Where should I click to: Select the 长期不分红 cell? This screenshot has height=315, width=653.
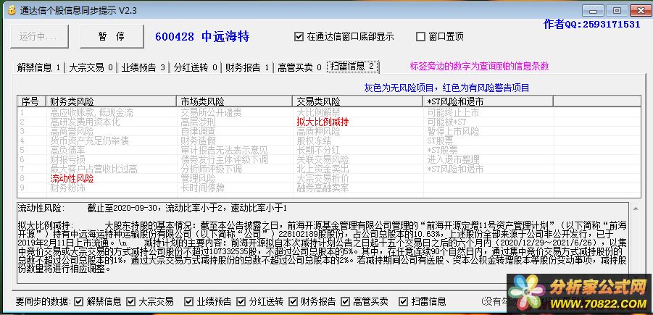click(x=318, y=150)
